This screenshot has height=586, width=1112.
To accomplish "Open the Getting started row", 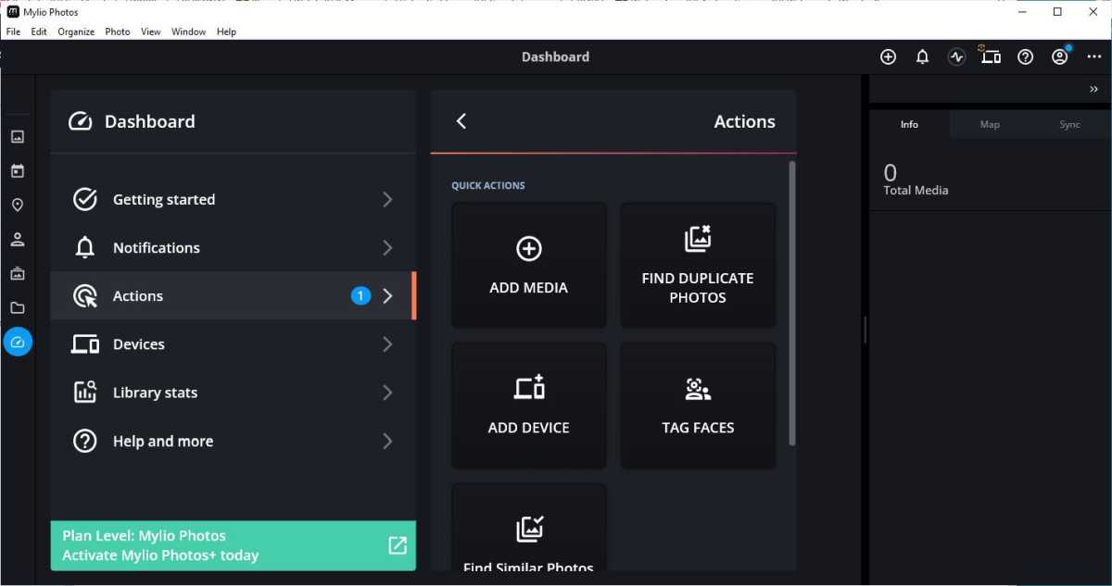I will pos(233,199).
